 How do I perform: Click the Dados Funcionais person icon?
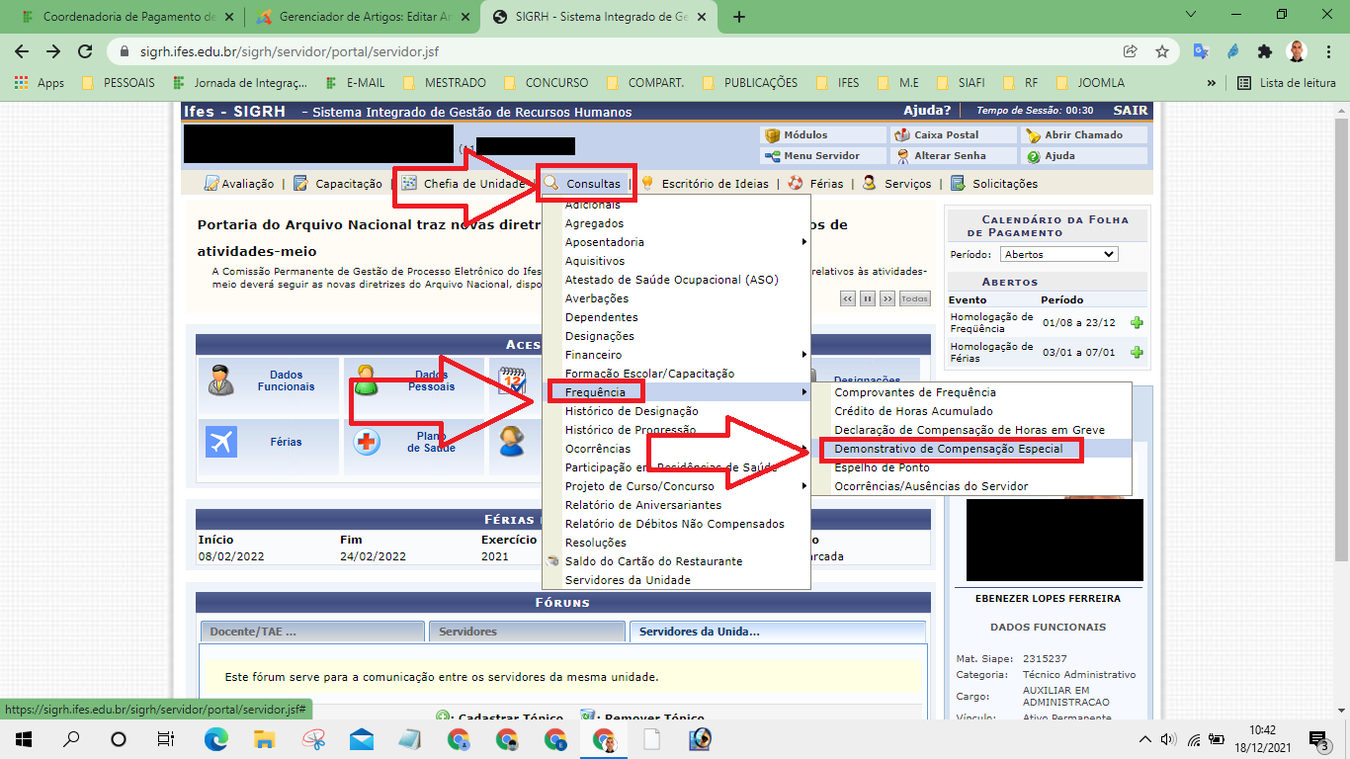pos(221,380)
